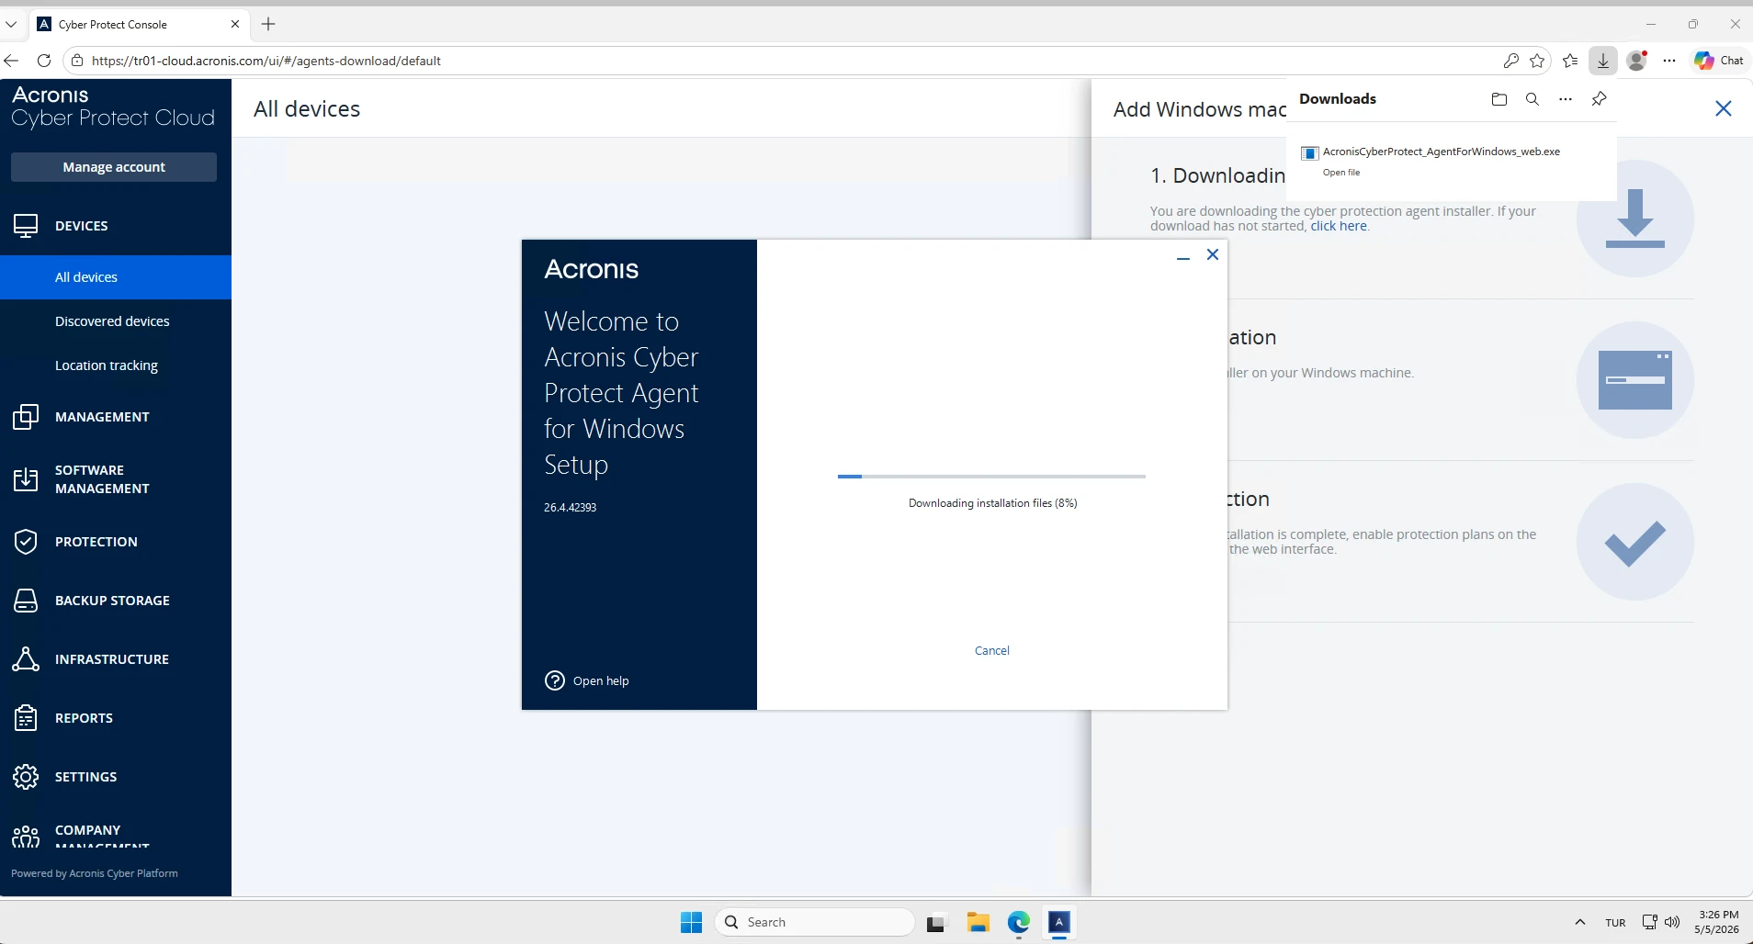Screen dimensions: 1753x944
Task: Search downloads with magnifier icon
Action: (1532, 99)
